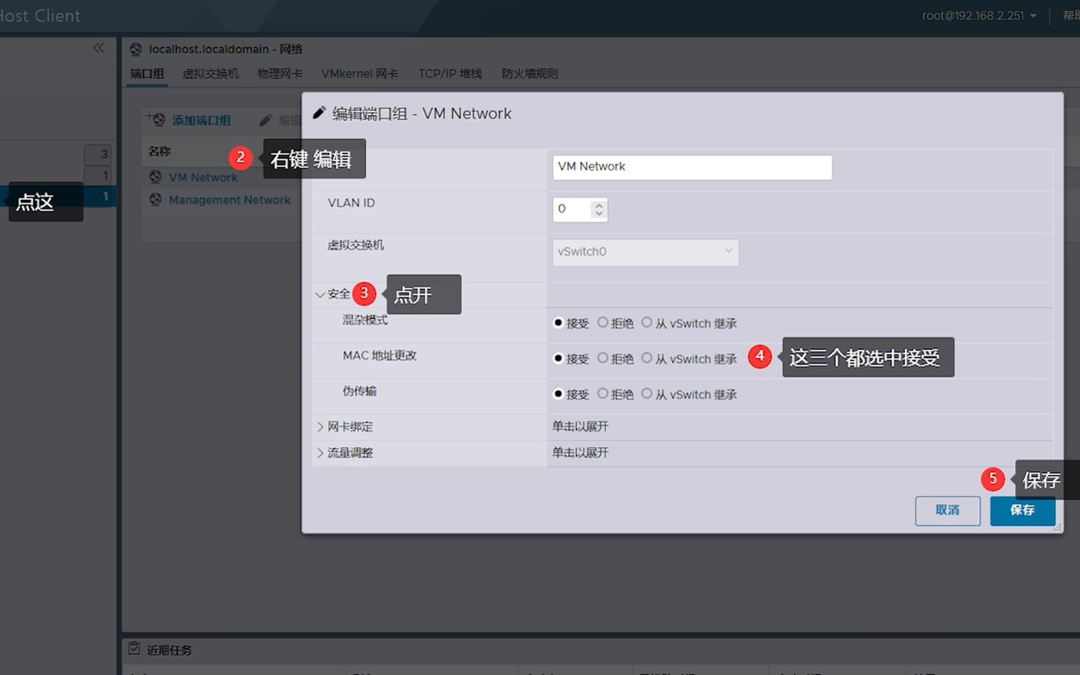Screen dimensions: 1080x675
Task: Click the Add port group icon
Action: pos(156,119)
